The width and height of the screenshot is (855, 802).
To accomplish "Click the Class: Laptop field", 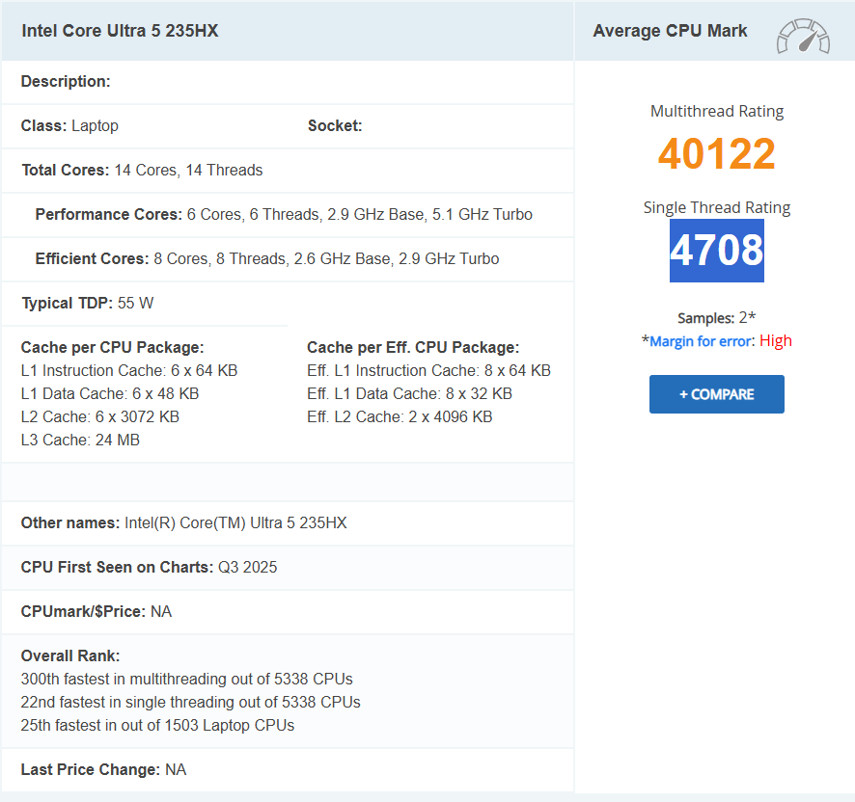I will pyautogui.click(x=70, y=126).
